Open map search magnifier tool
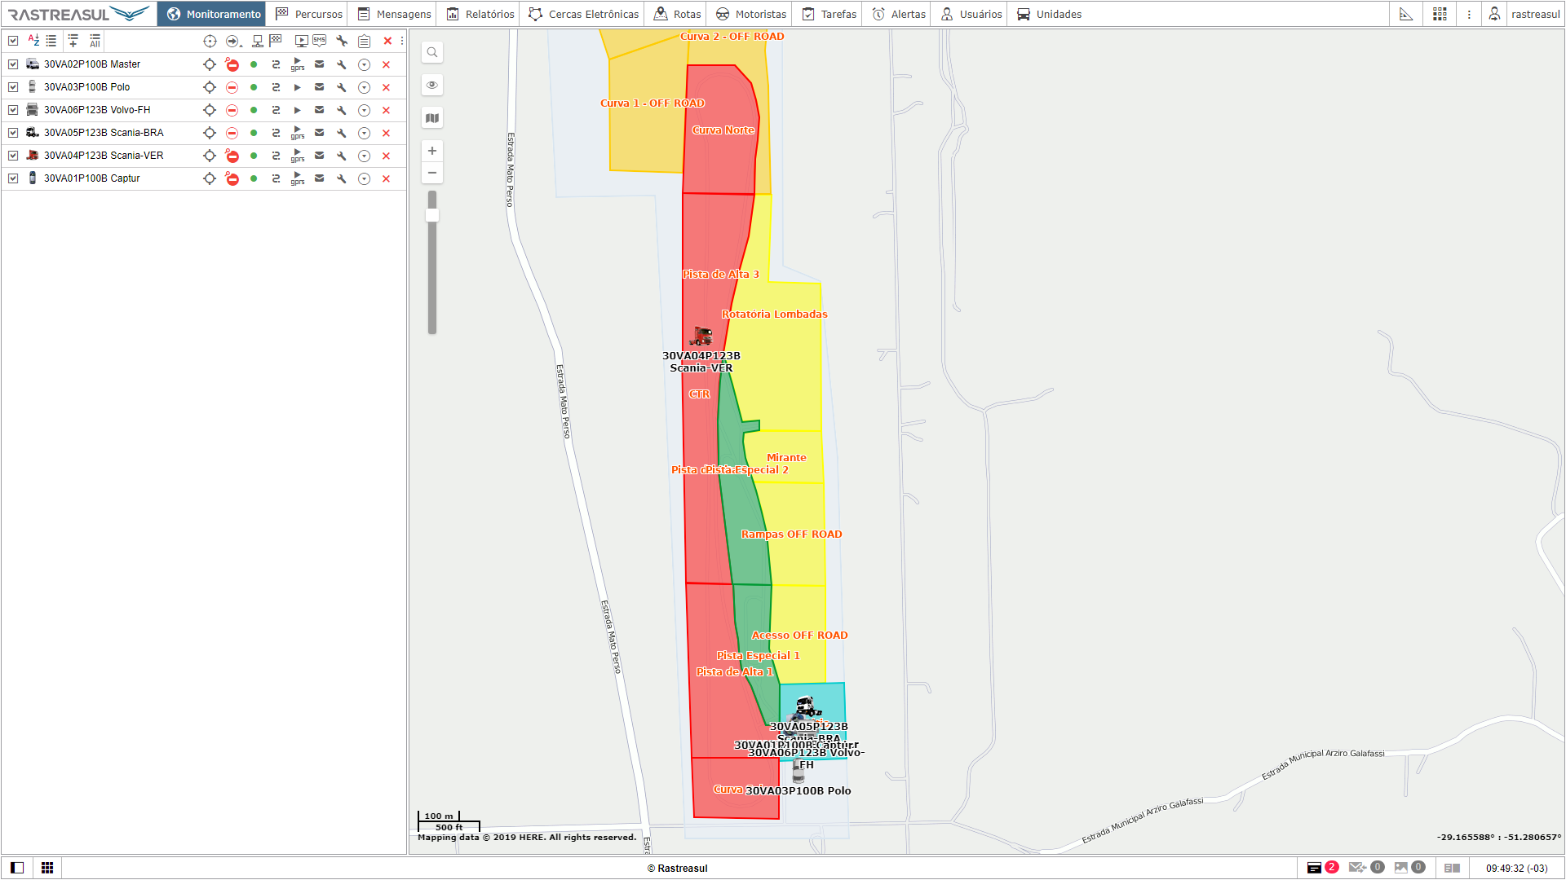The height and width of the screenshot is (880, 1566). point(432,53)
